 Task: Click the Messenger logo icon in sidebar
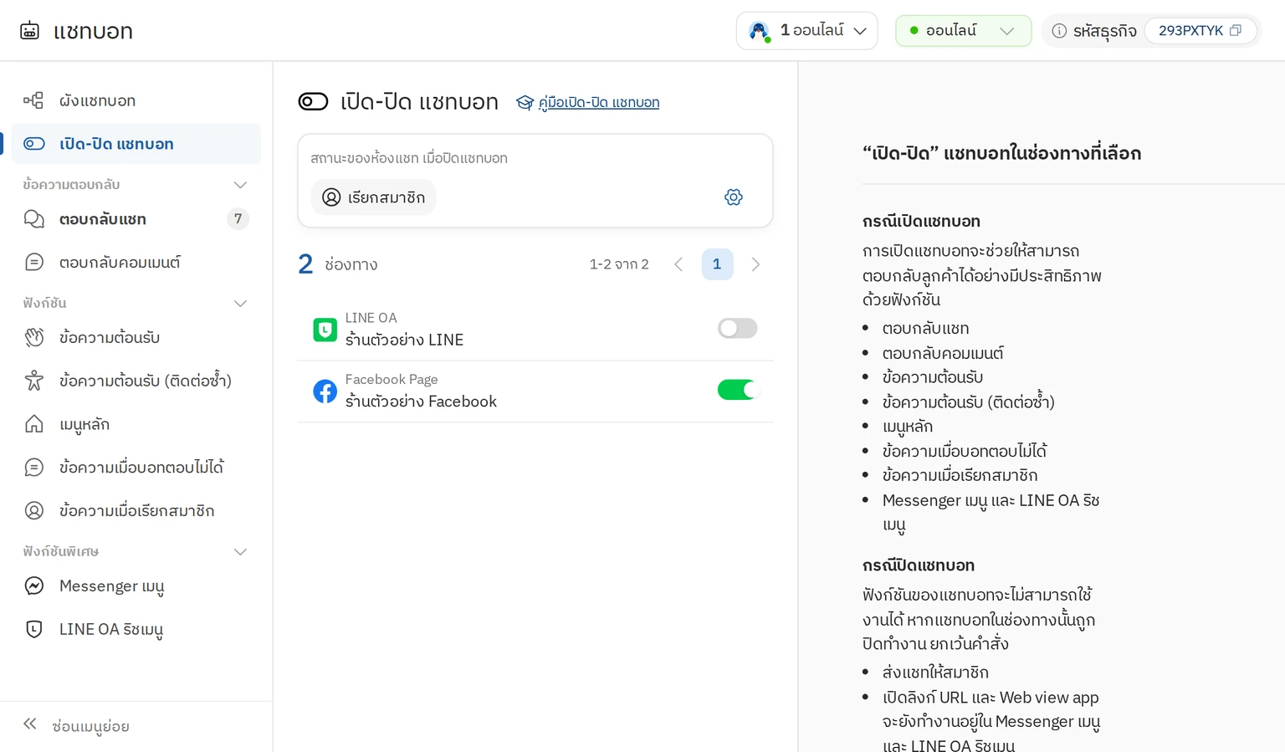(x=33, y=586)
